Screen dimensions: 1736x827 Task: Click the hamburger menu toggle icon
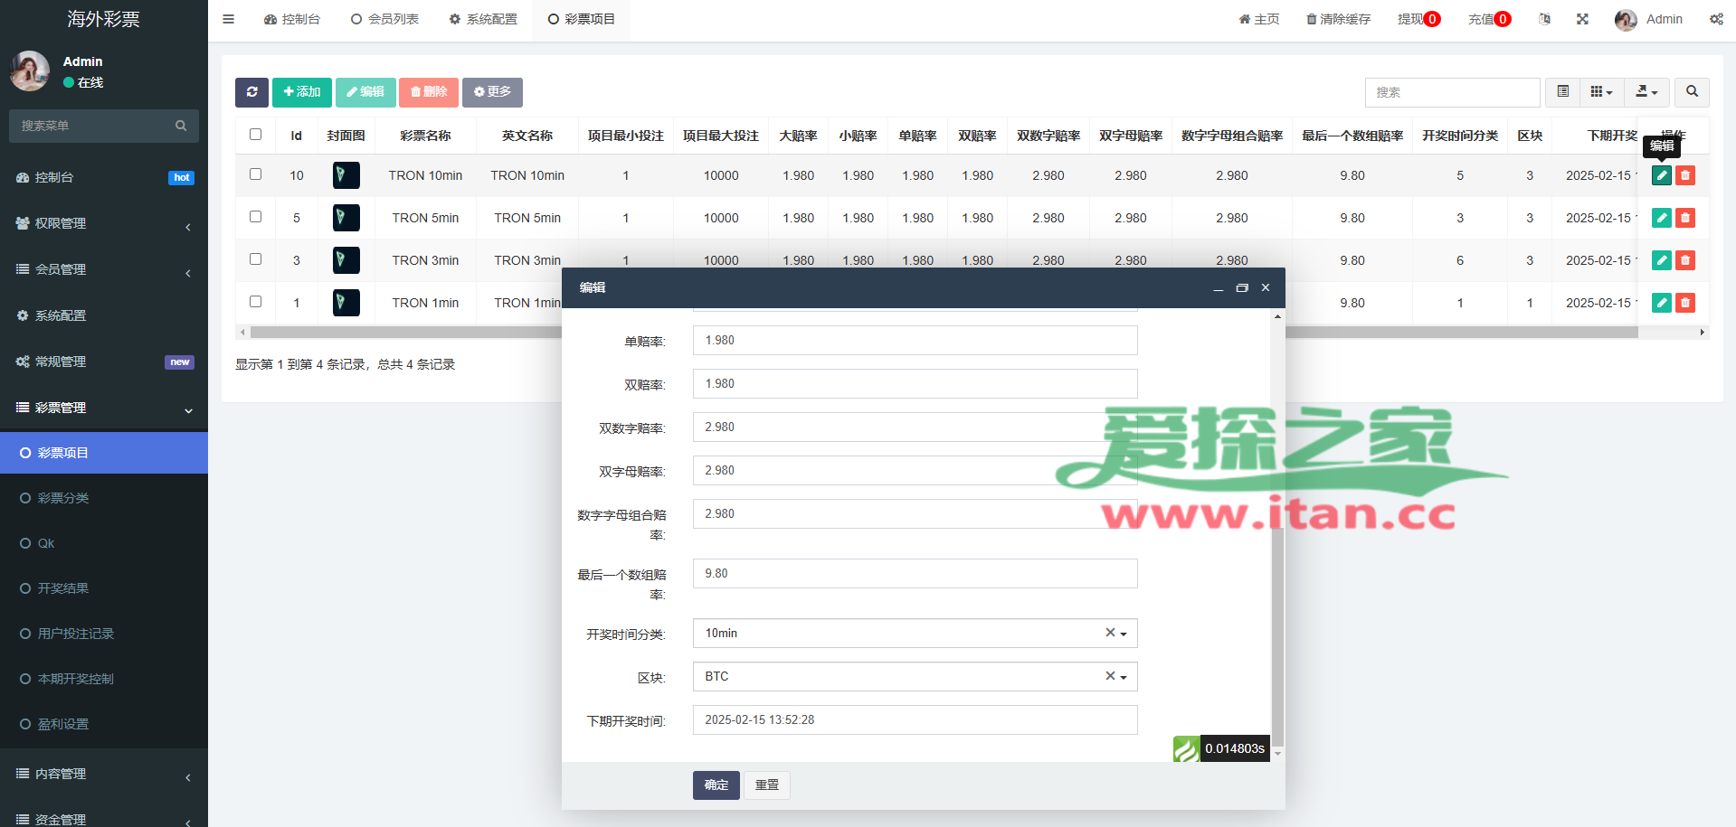pos(229,19)
